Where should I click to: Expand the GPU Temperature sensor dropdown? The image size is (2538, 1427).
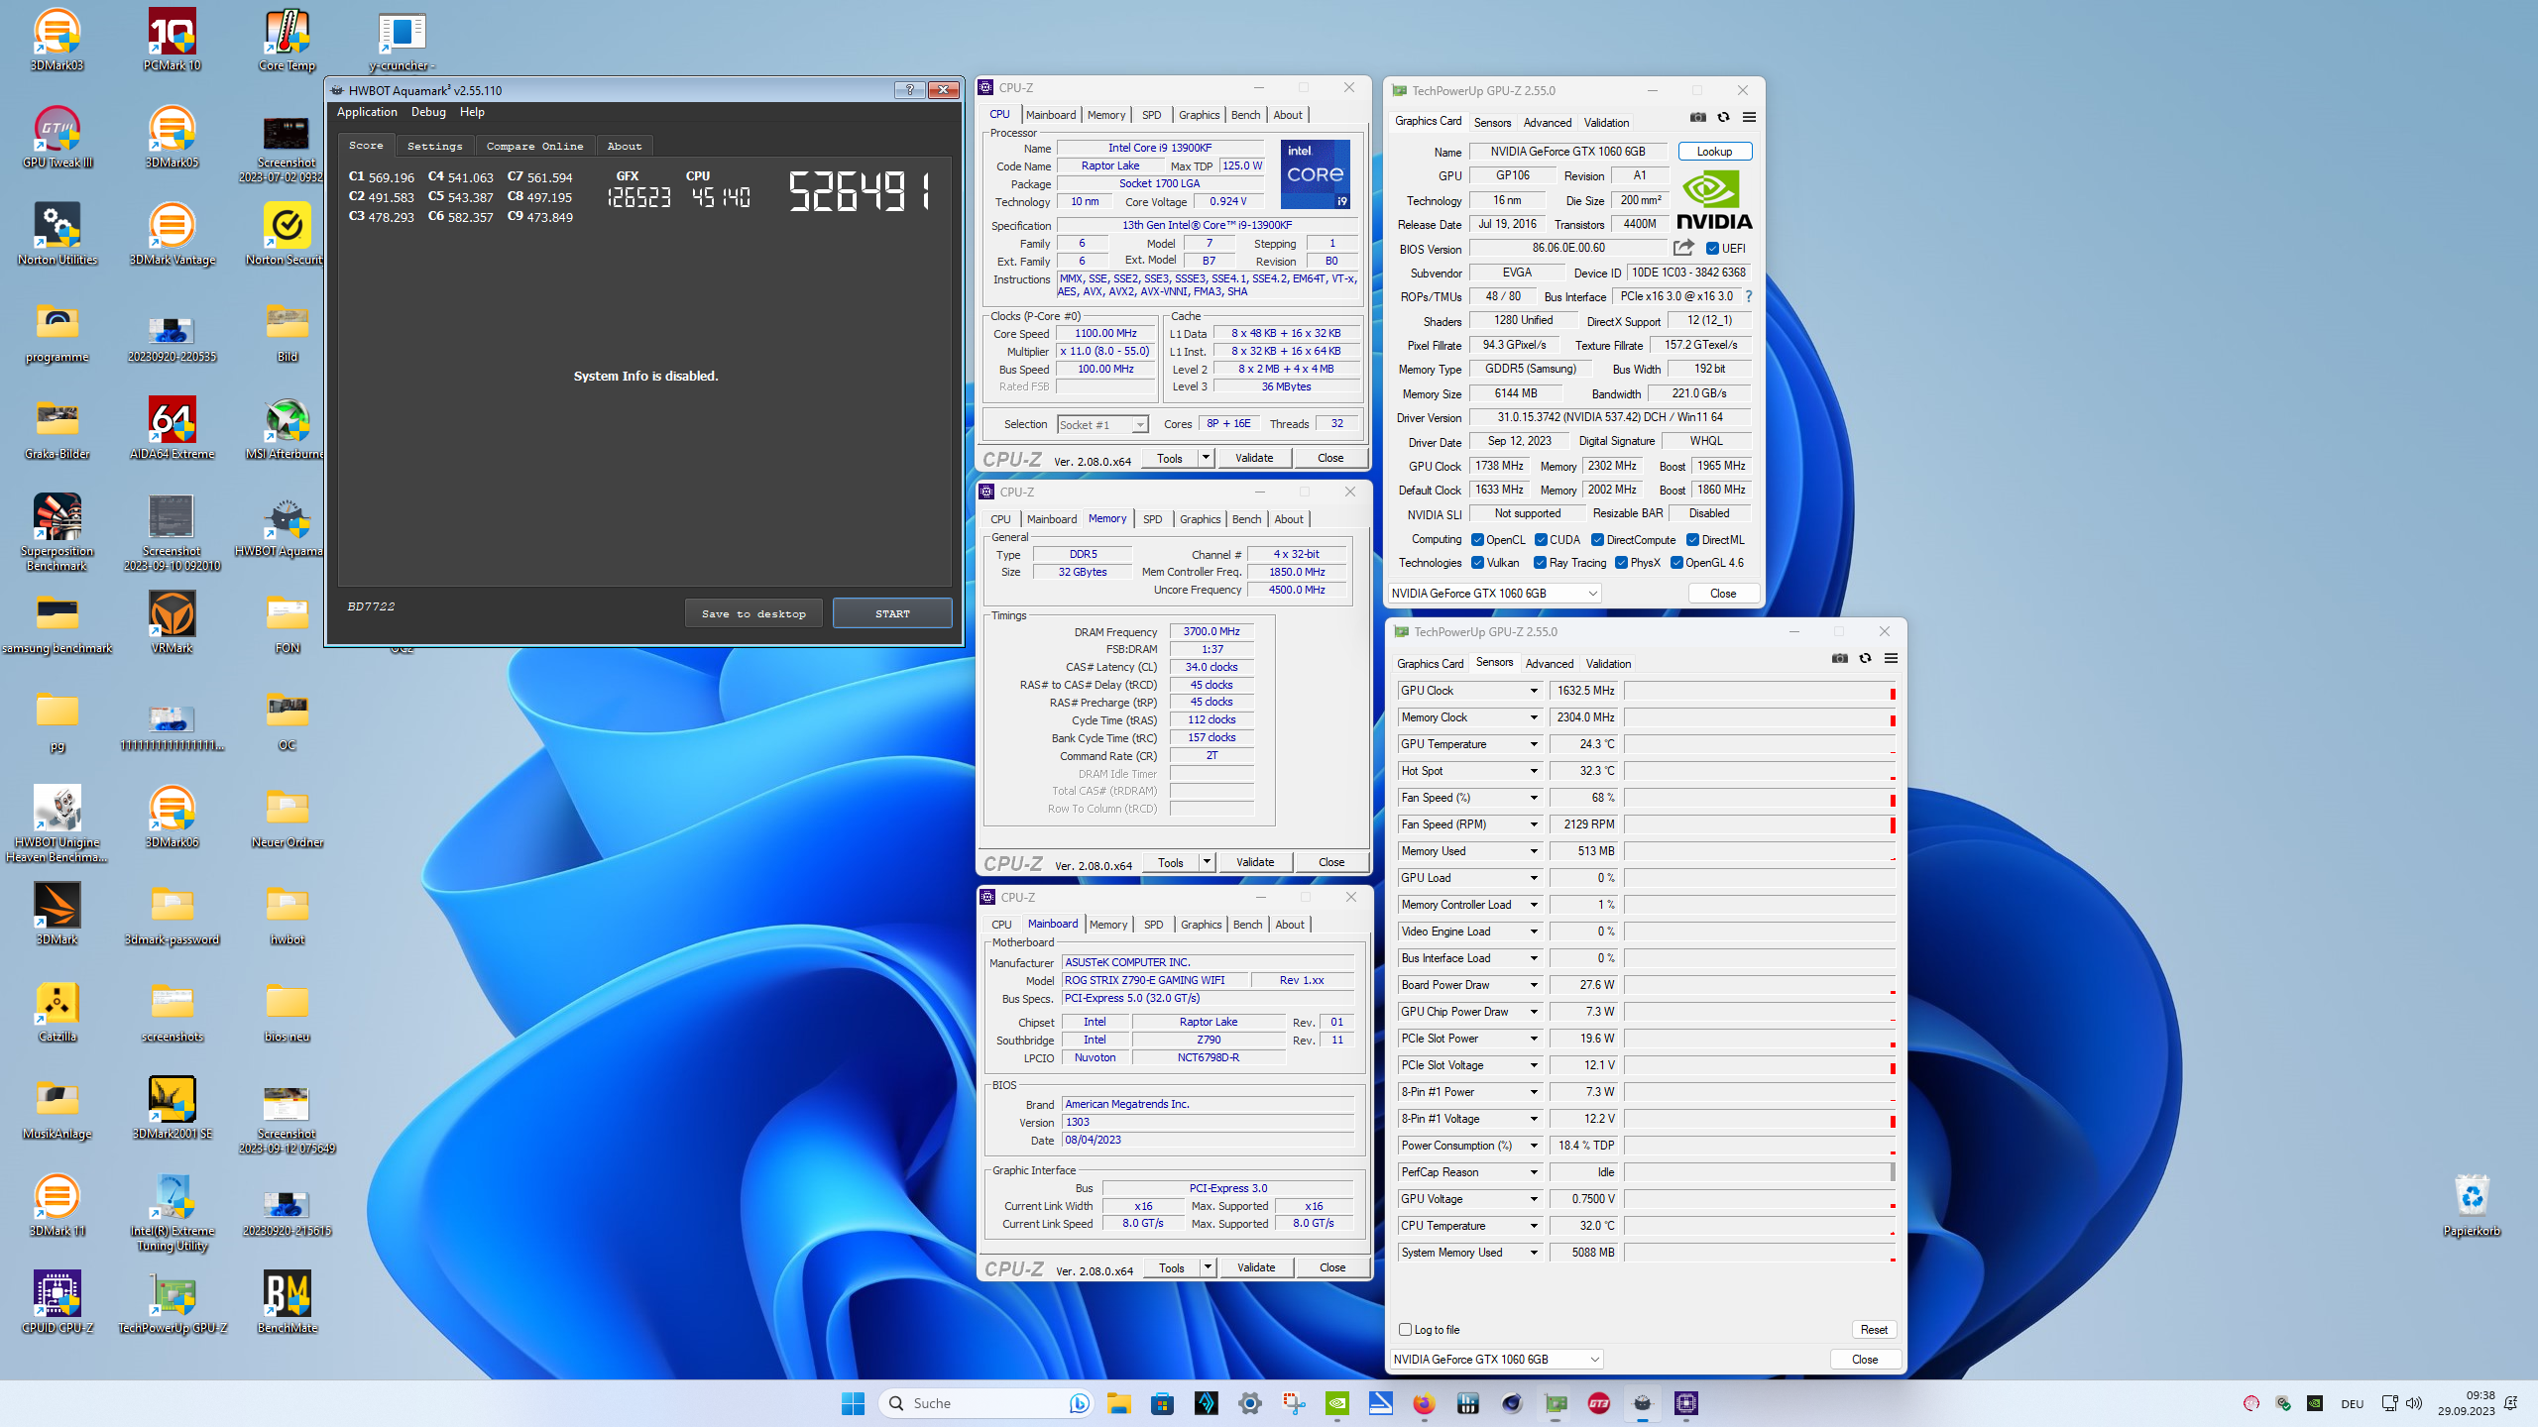tap(1534, 744)
